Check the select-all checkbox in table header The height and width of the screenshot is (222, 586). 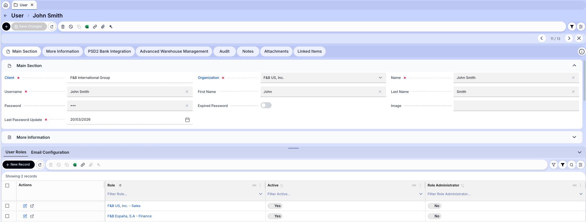point(7,186)
